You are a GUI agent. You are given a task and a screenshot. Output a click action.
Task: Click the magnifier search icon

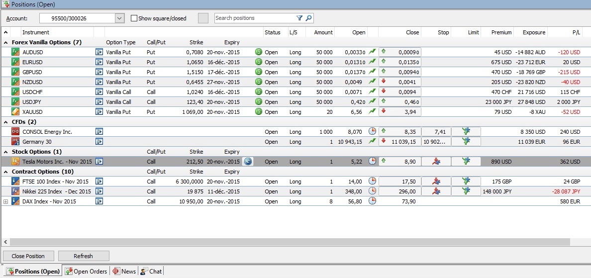coord(308,18)
